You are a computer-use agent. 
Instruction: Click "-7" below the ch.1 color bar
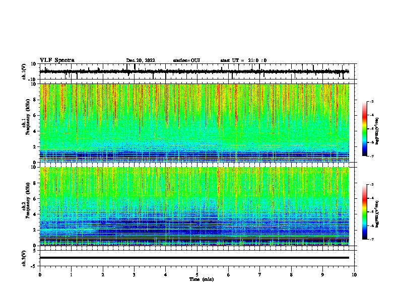tap(371, 156)
